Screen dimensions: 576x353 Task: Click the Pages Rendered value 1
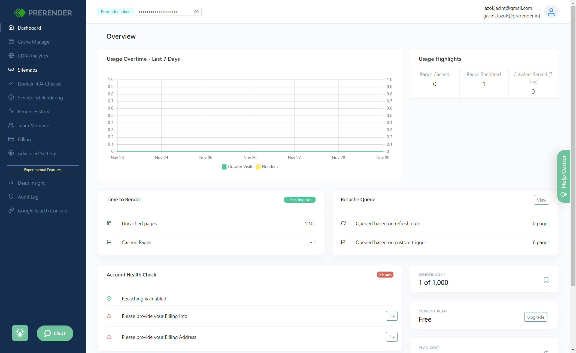point(484,84)
